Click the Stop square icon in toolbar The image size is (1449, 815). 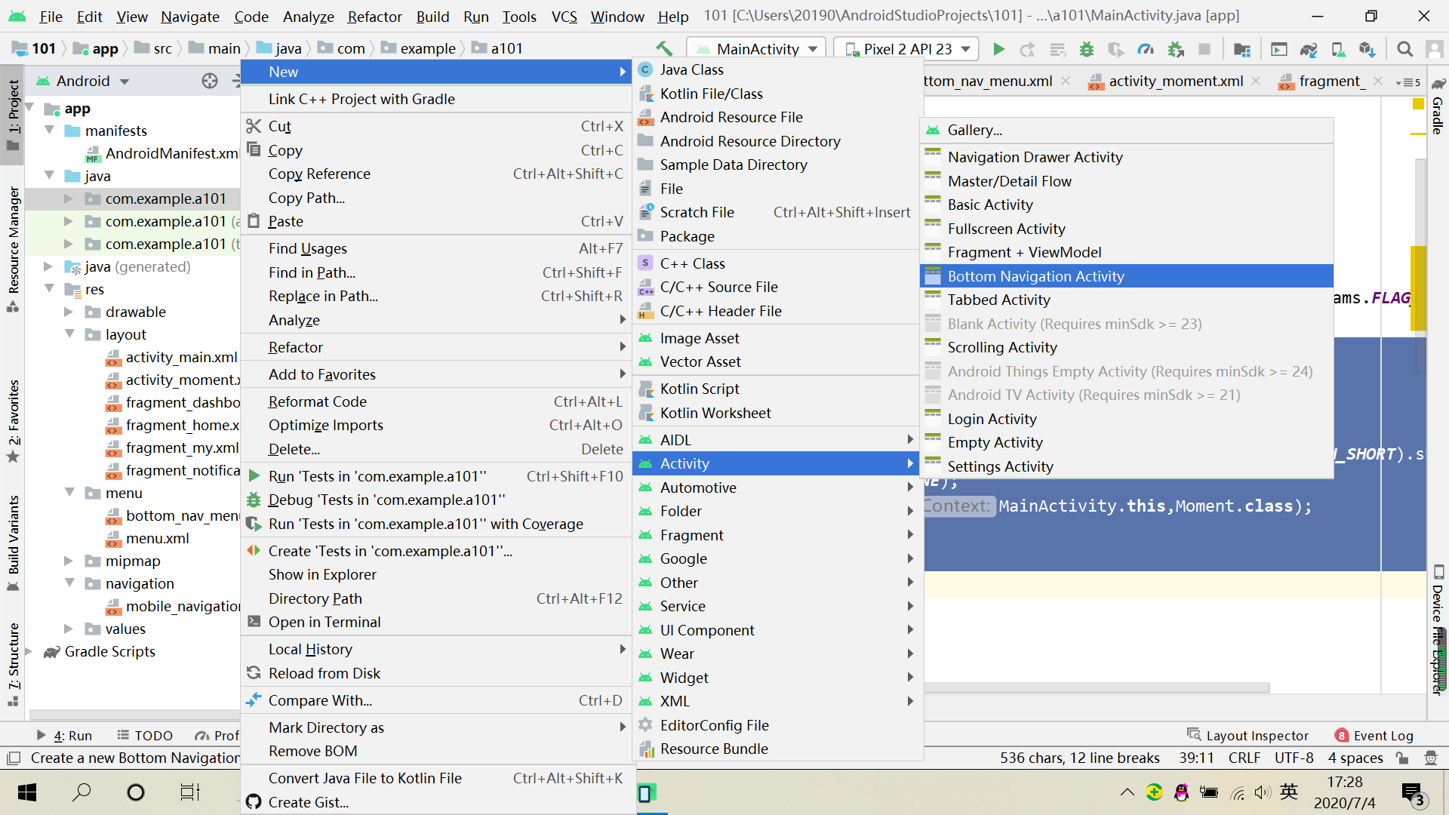[x=1204, y=49]
